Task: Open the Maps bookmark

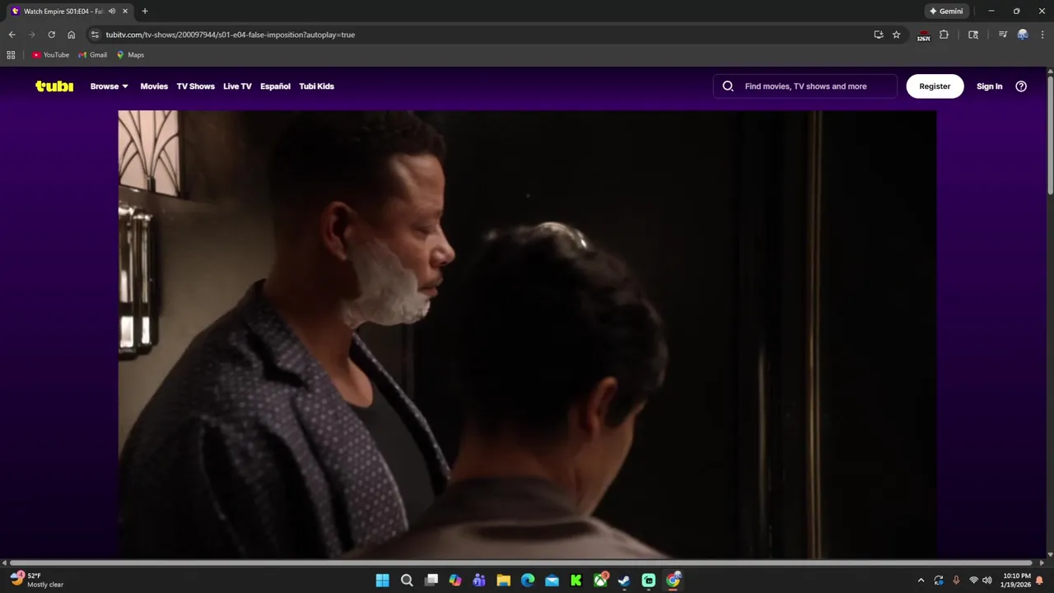Action: (x=130, y=55)
